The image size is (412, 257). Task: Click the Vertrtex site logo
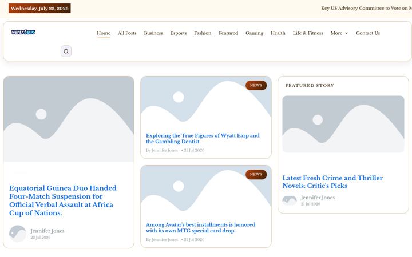click(x=23, y=32)
